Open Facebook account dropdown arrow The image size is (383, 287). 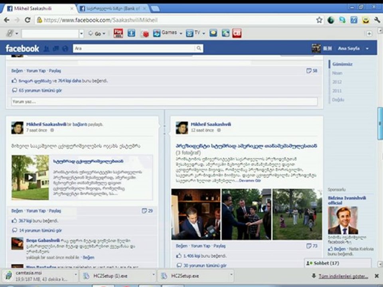click(367, 49)
